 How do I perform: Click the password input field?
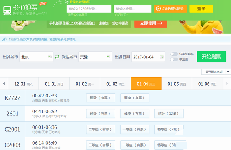[x=132, y=8]
